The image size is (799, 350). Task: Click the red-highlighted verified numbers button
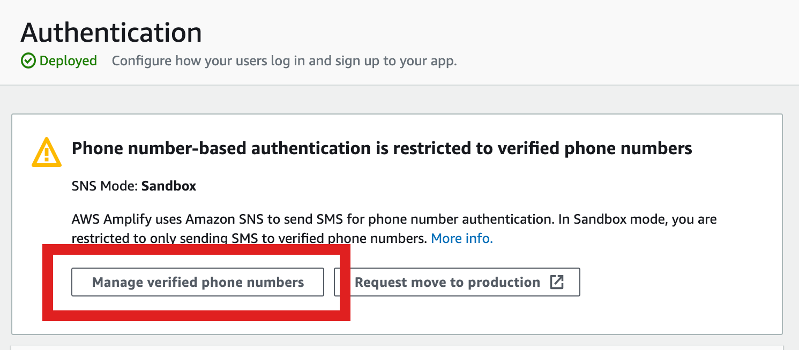[198, 282]
